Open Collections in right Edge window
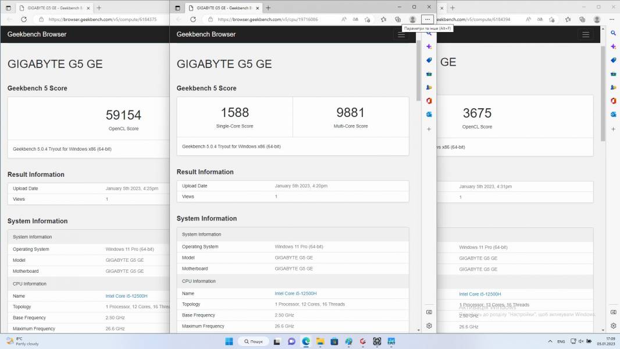The image size is (620, 349). click(x=582, y=19)
